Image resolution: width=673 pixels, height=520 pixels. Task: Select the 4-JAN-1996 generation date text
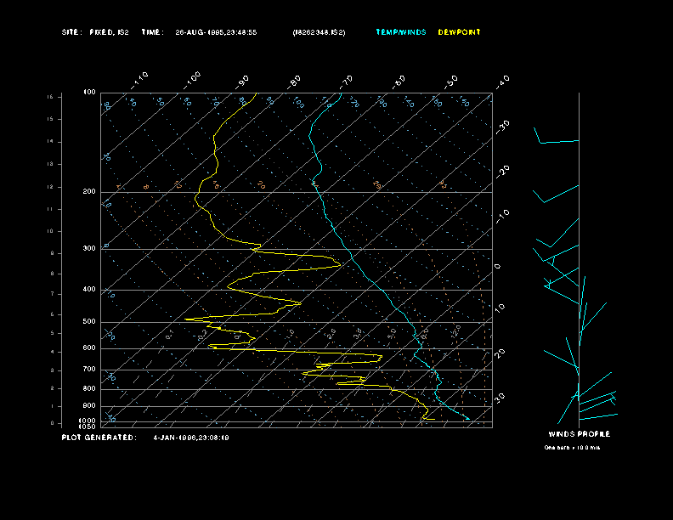pos(191,438)
